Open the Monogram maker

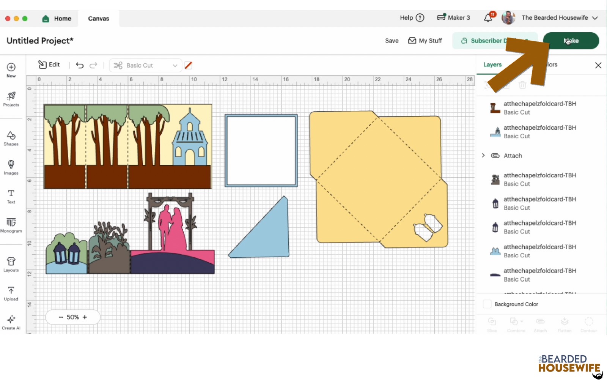11,225
